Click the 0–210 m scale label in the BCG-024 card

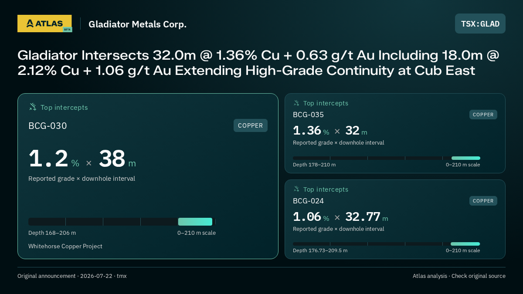pos(463,250)
